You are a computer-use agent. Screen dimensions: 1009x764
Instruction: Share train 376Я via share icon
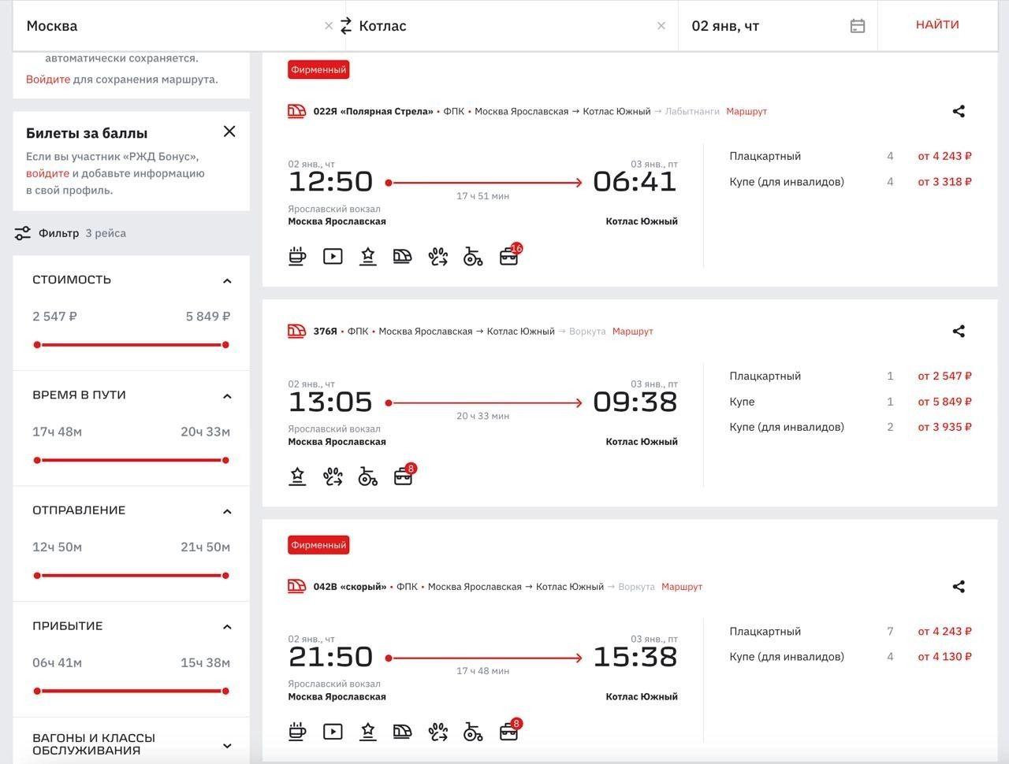959,332
